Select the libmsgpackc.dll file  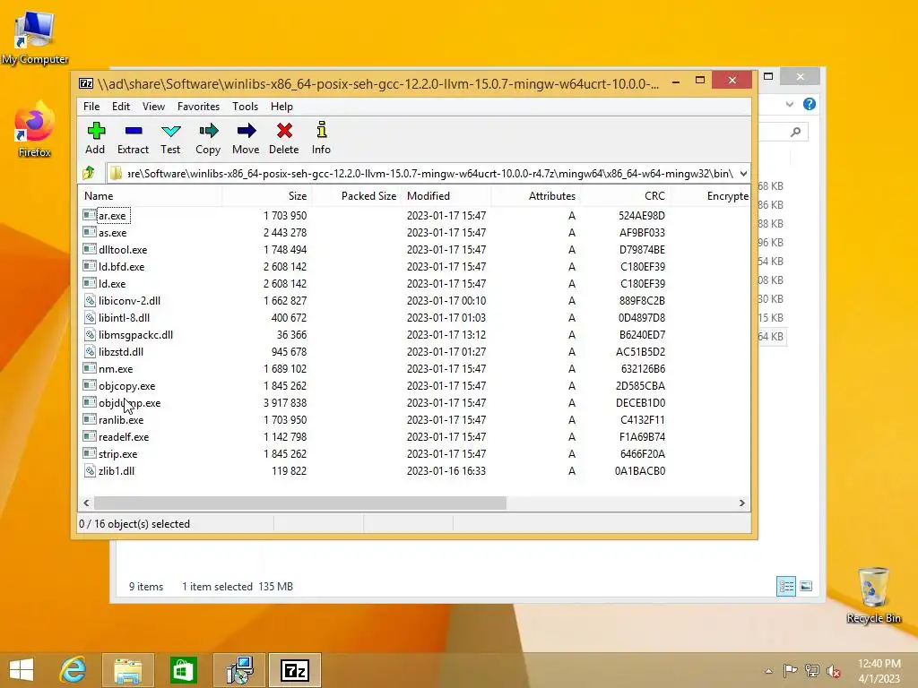135,335
